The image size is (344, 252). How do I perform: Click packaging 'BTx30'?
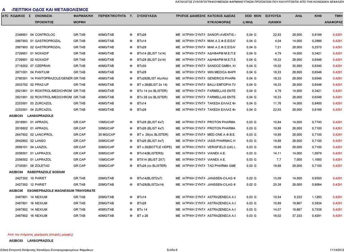(x=142, y=66)
